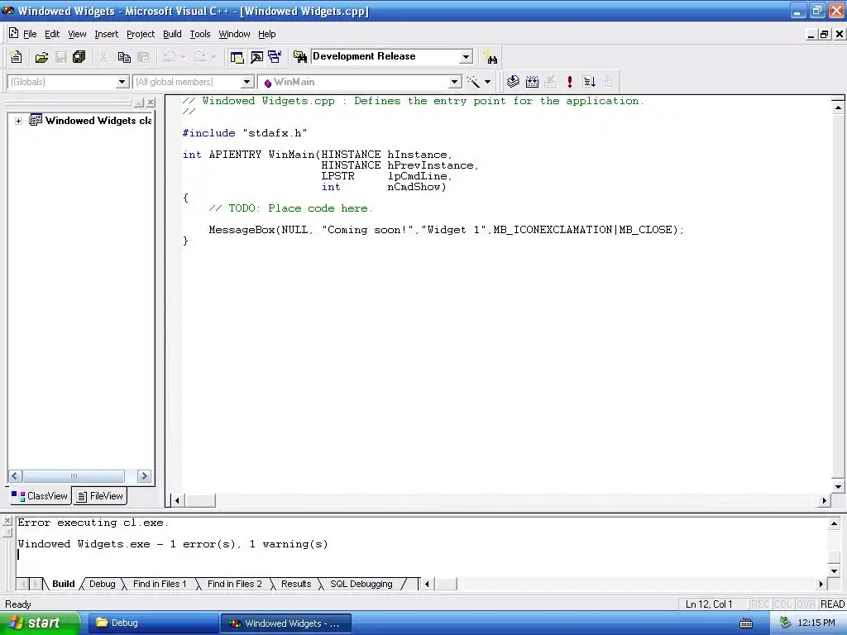Screen dimensions: 847x635
Task: Close the output pane with X
Action: (7, 521)
